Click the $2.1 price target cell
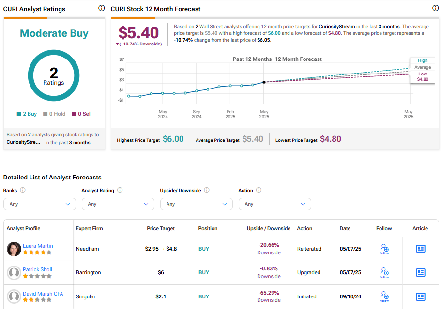Viewport: 441px width, 311px height. point(161,296)
